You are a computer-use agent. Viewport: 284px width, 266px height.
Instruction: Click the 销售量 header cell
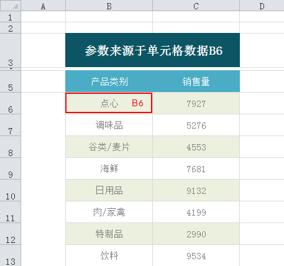[x=196, y=81]
